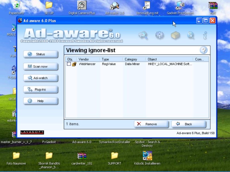The height and width of the screenshot is (172, 230).
Task: Select the T-Online desktop shortcut
Action: 14,70
